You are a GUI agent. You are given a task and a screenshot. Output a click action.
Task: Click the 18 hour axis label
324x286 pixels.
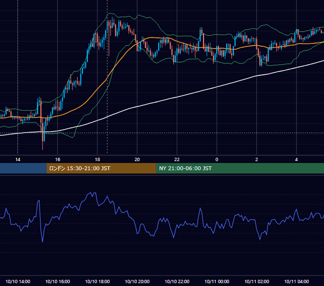tap(97, 160)
